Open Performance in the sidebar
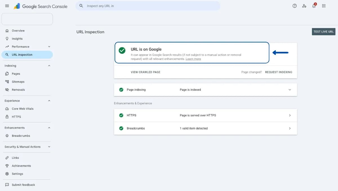 click(x=21, y=47)
